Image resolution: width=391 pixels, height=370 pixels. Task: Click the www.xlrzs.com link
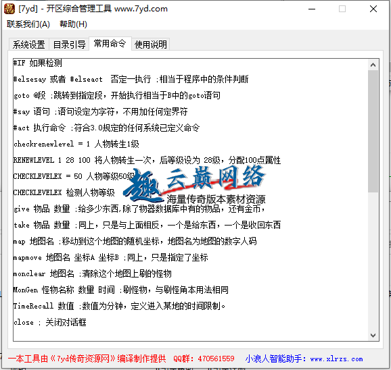click(336, 359)
